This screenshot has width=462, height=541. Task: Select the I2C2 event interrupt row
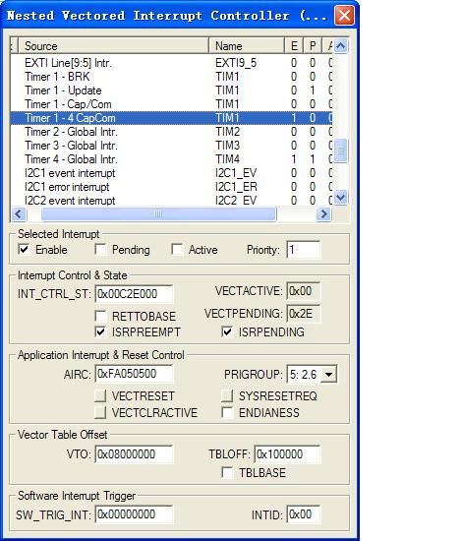(171, 201)
